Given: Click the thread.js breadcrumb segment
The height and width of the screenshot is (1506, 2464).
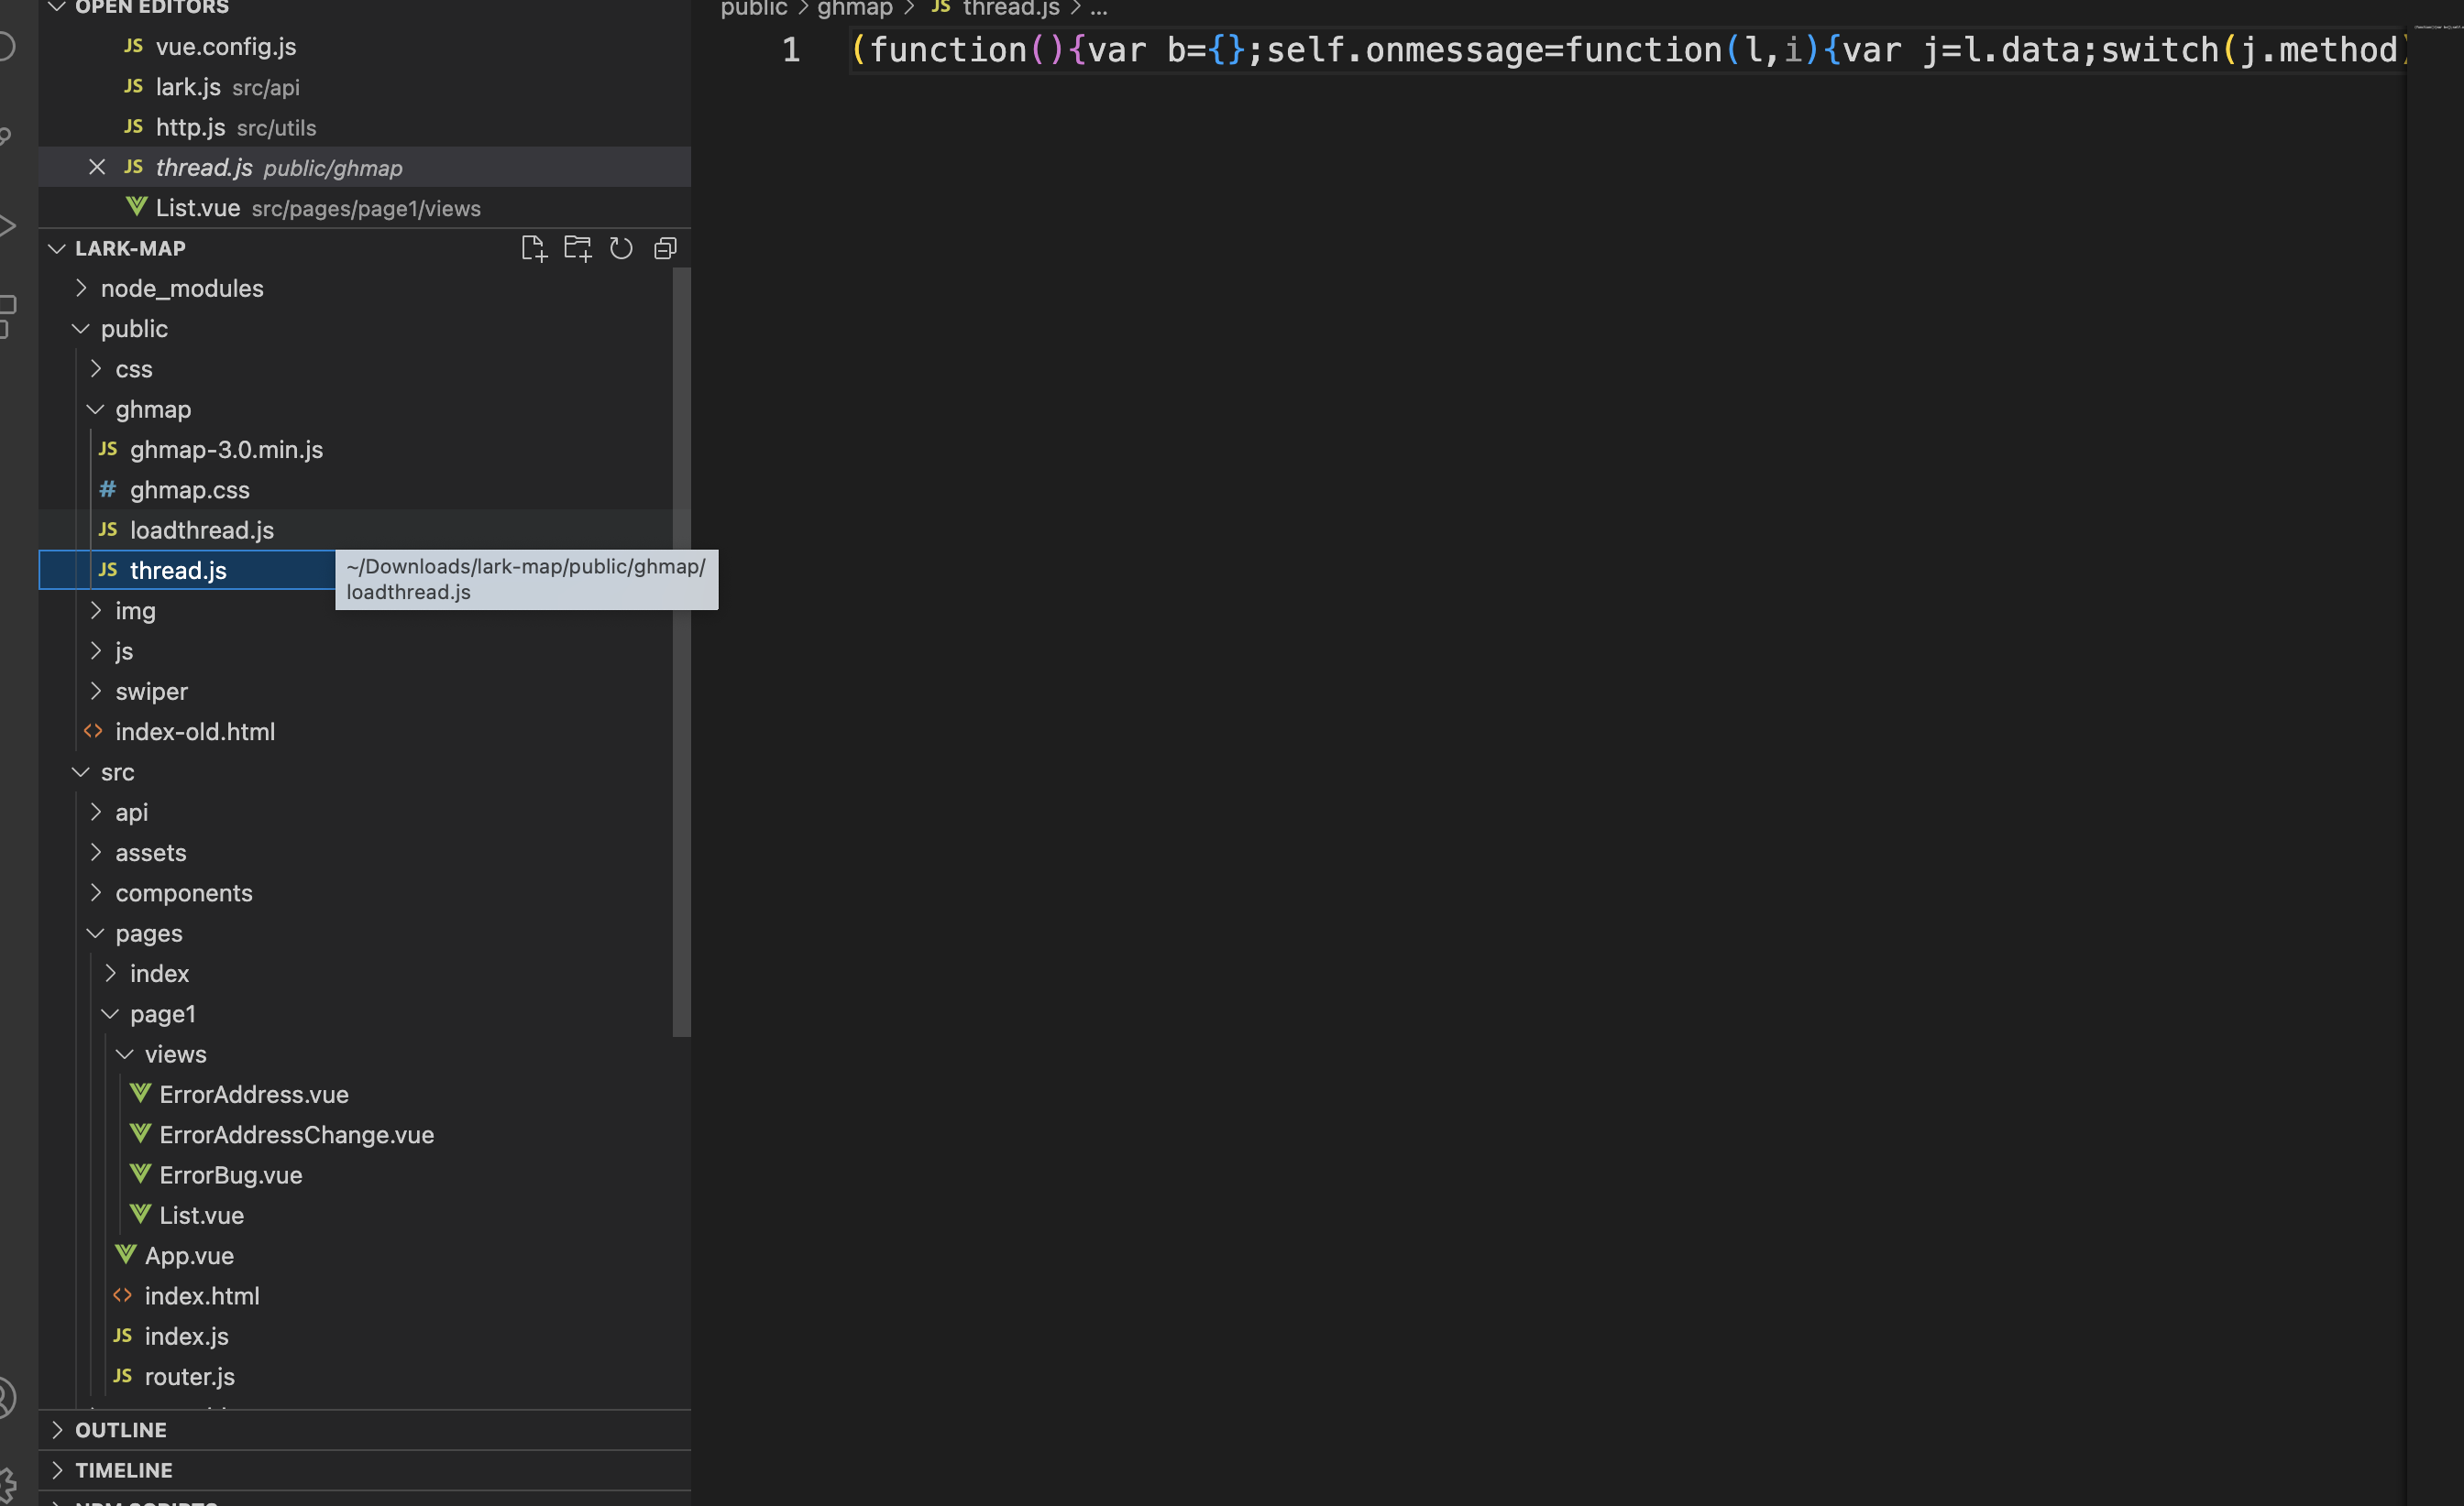Looking at the screenshot, I should pos(1011,8).
